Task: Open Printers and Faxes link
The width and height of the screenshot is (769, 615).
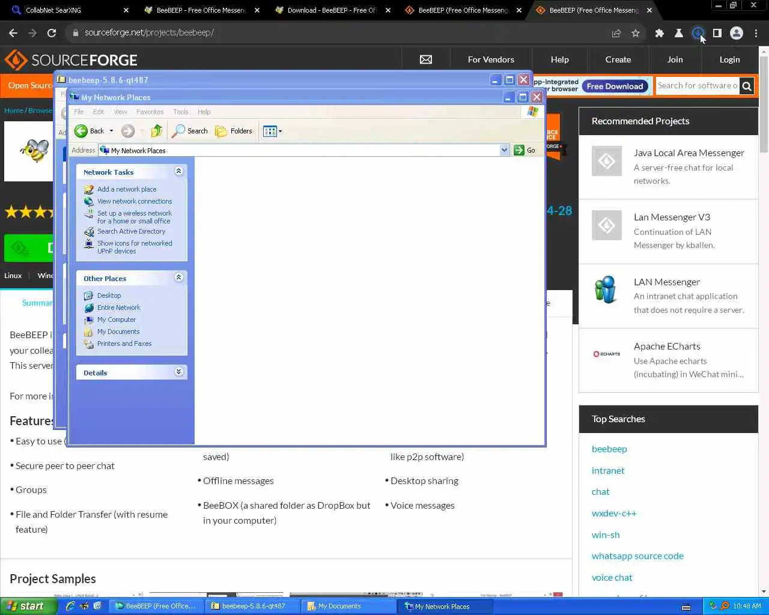Action: pyautogui.click(x=124, y=344)
